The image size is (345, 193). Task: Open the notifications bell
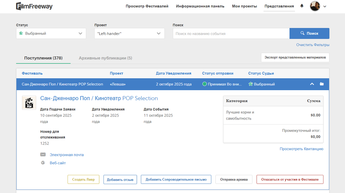(302, 6)
